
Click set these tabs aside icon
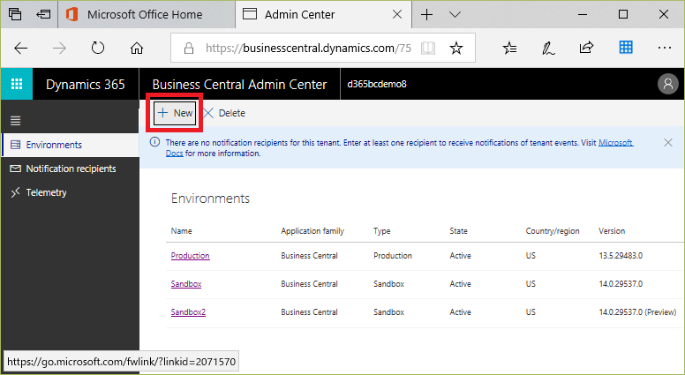click(x=42, y=14)
